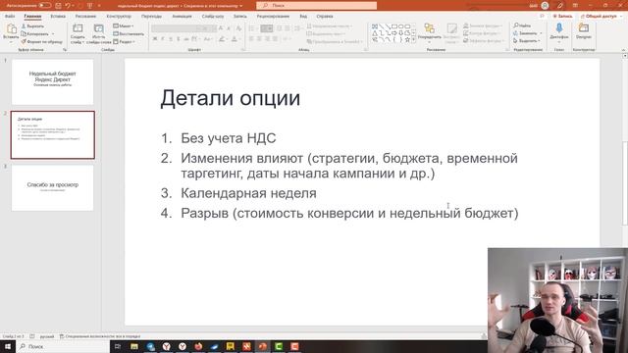Toggle bold formatting button

(x=155, y=39)
